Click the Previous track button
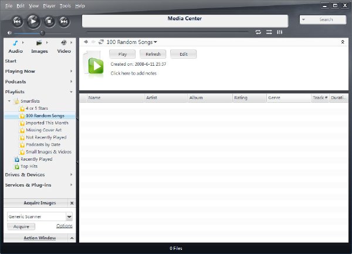This screenshot has height=254, width=352. pos(17,22)
